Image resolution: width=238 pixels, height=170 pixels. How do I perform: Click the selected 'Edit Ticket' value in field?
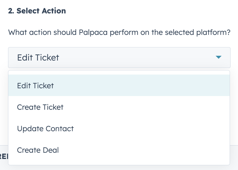pos(38,58)
